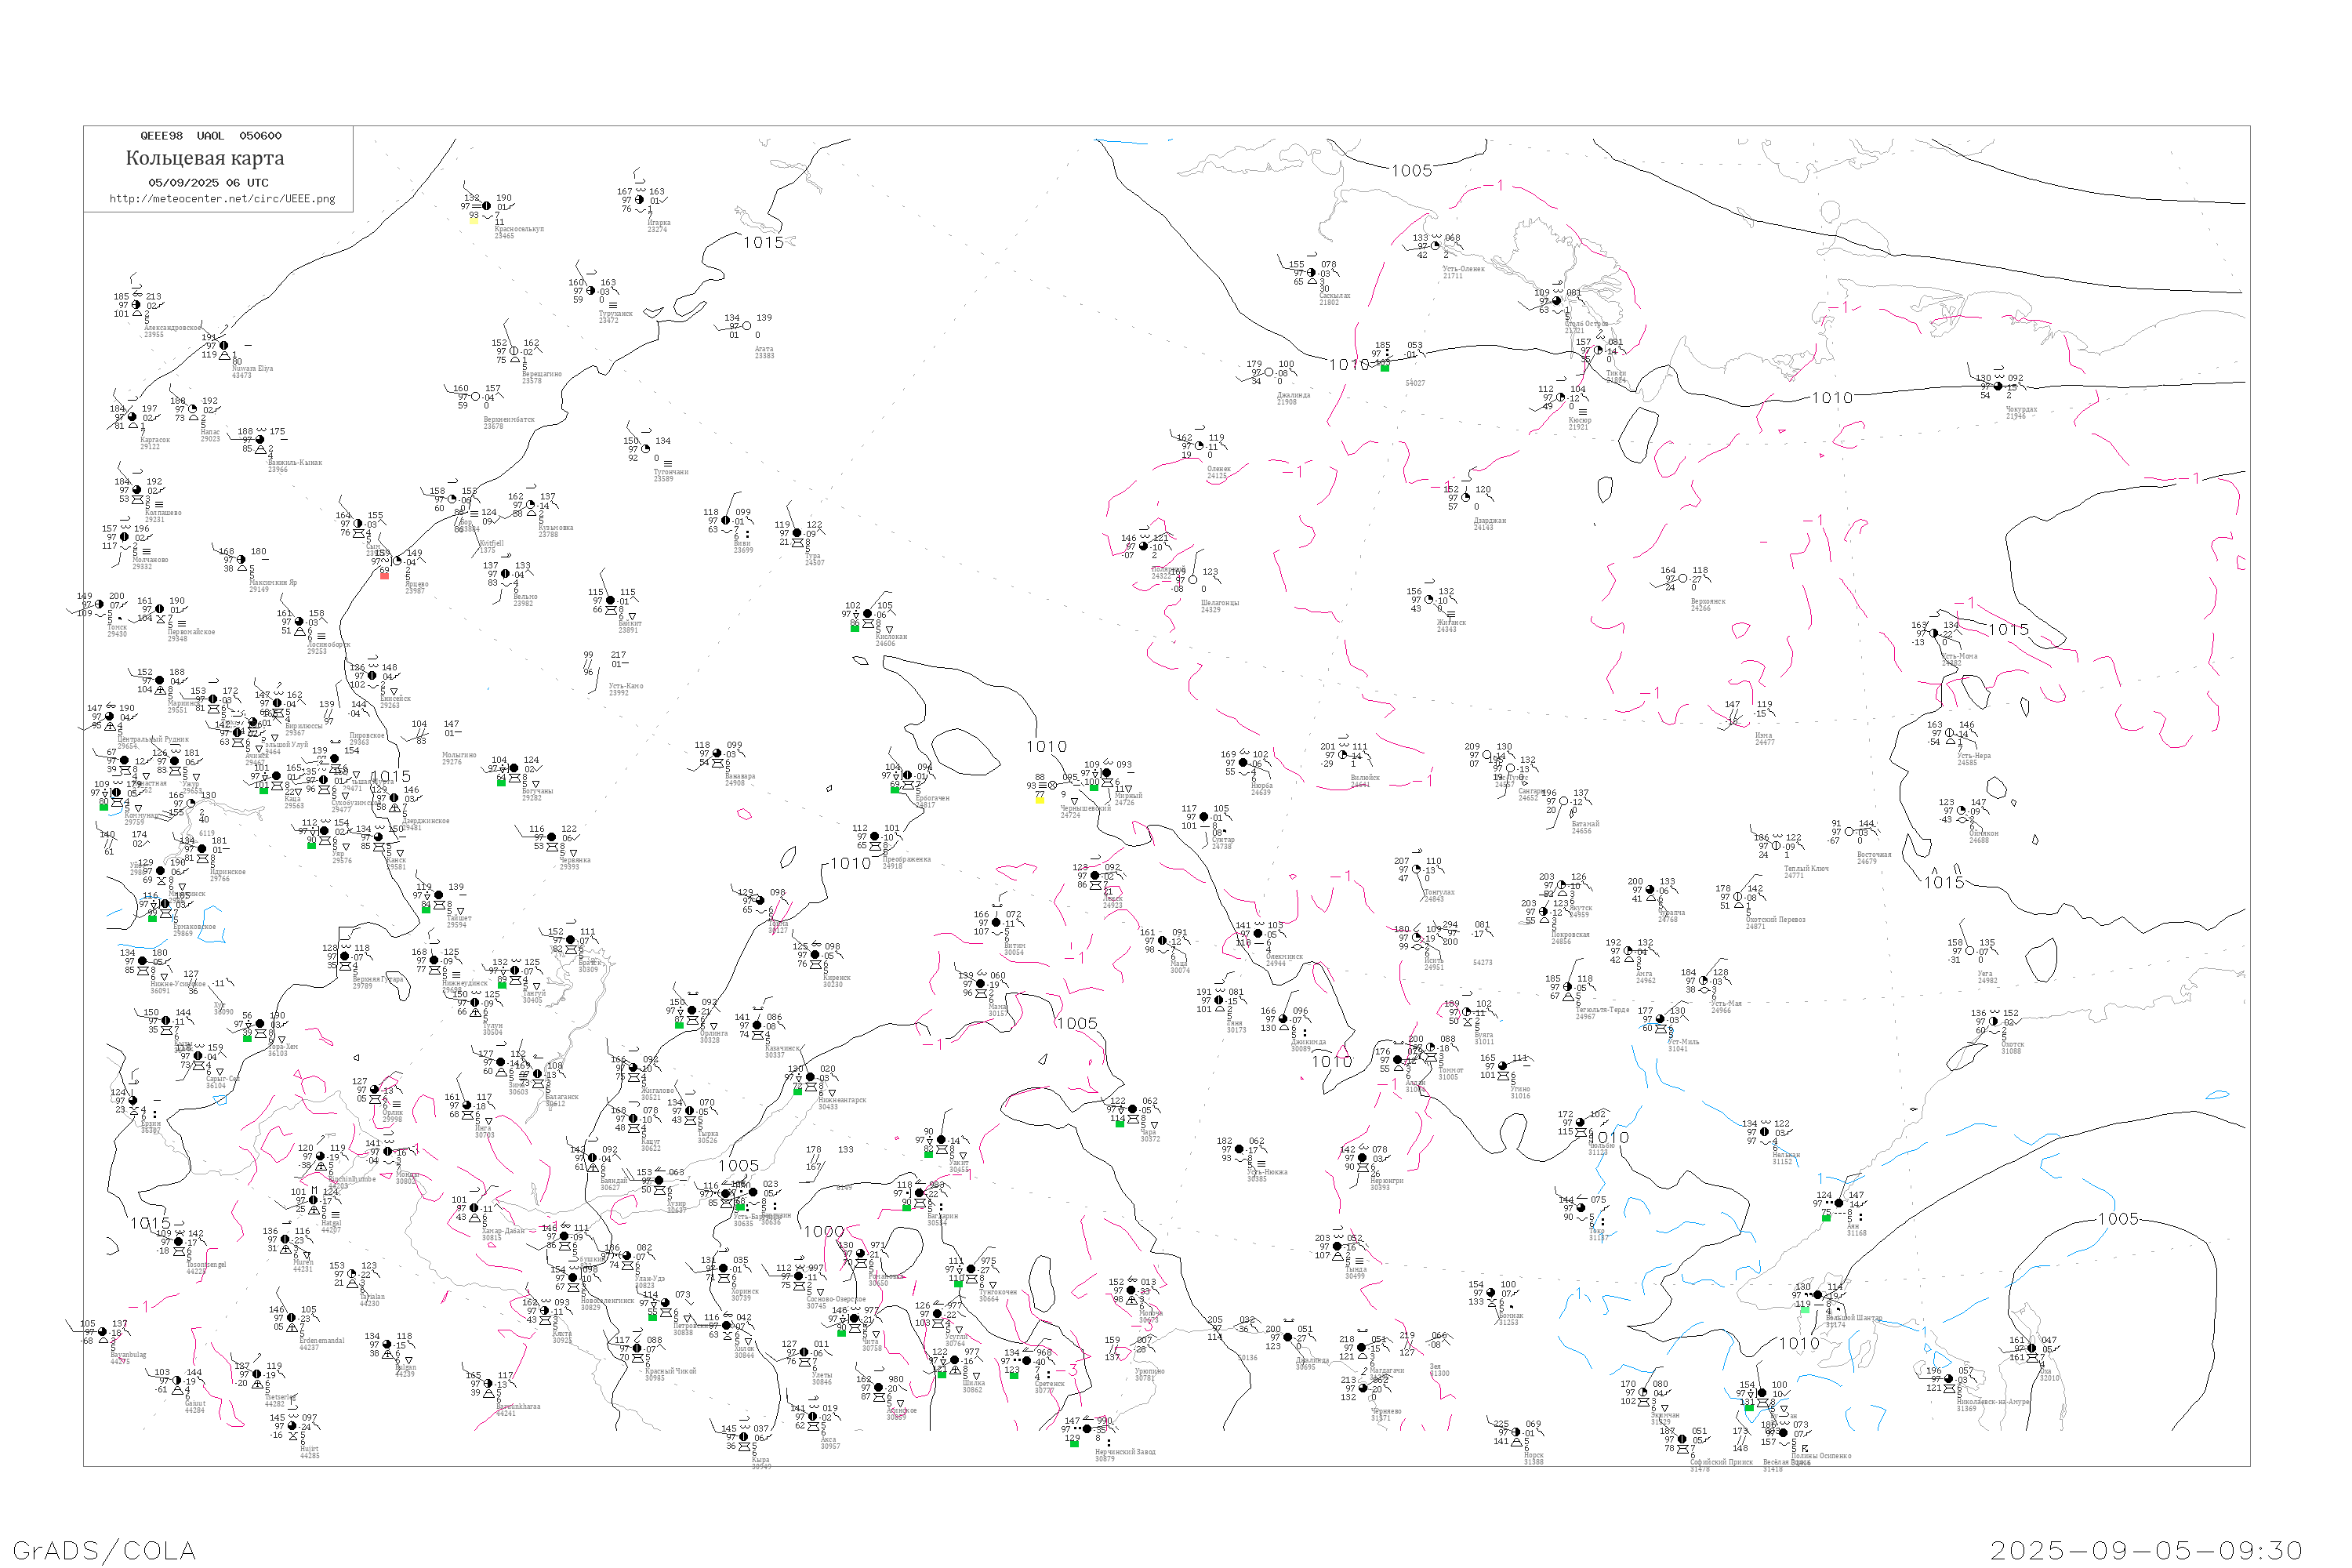Click the Тикси station name label
Viewport: 2352px width, 1568px height.
coord(1616,373)
